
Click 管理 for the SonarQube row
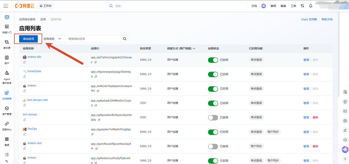(x=306, y=74)
